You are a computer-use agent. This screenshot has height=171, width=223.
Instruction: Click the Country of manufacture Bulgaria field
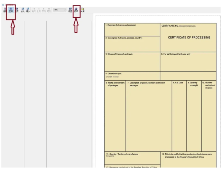click(132, 158)
